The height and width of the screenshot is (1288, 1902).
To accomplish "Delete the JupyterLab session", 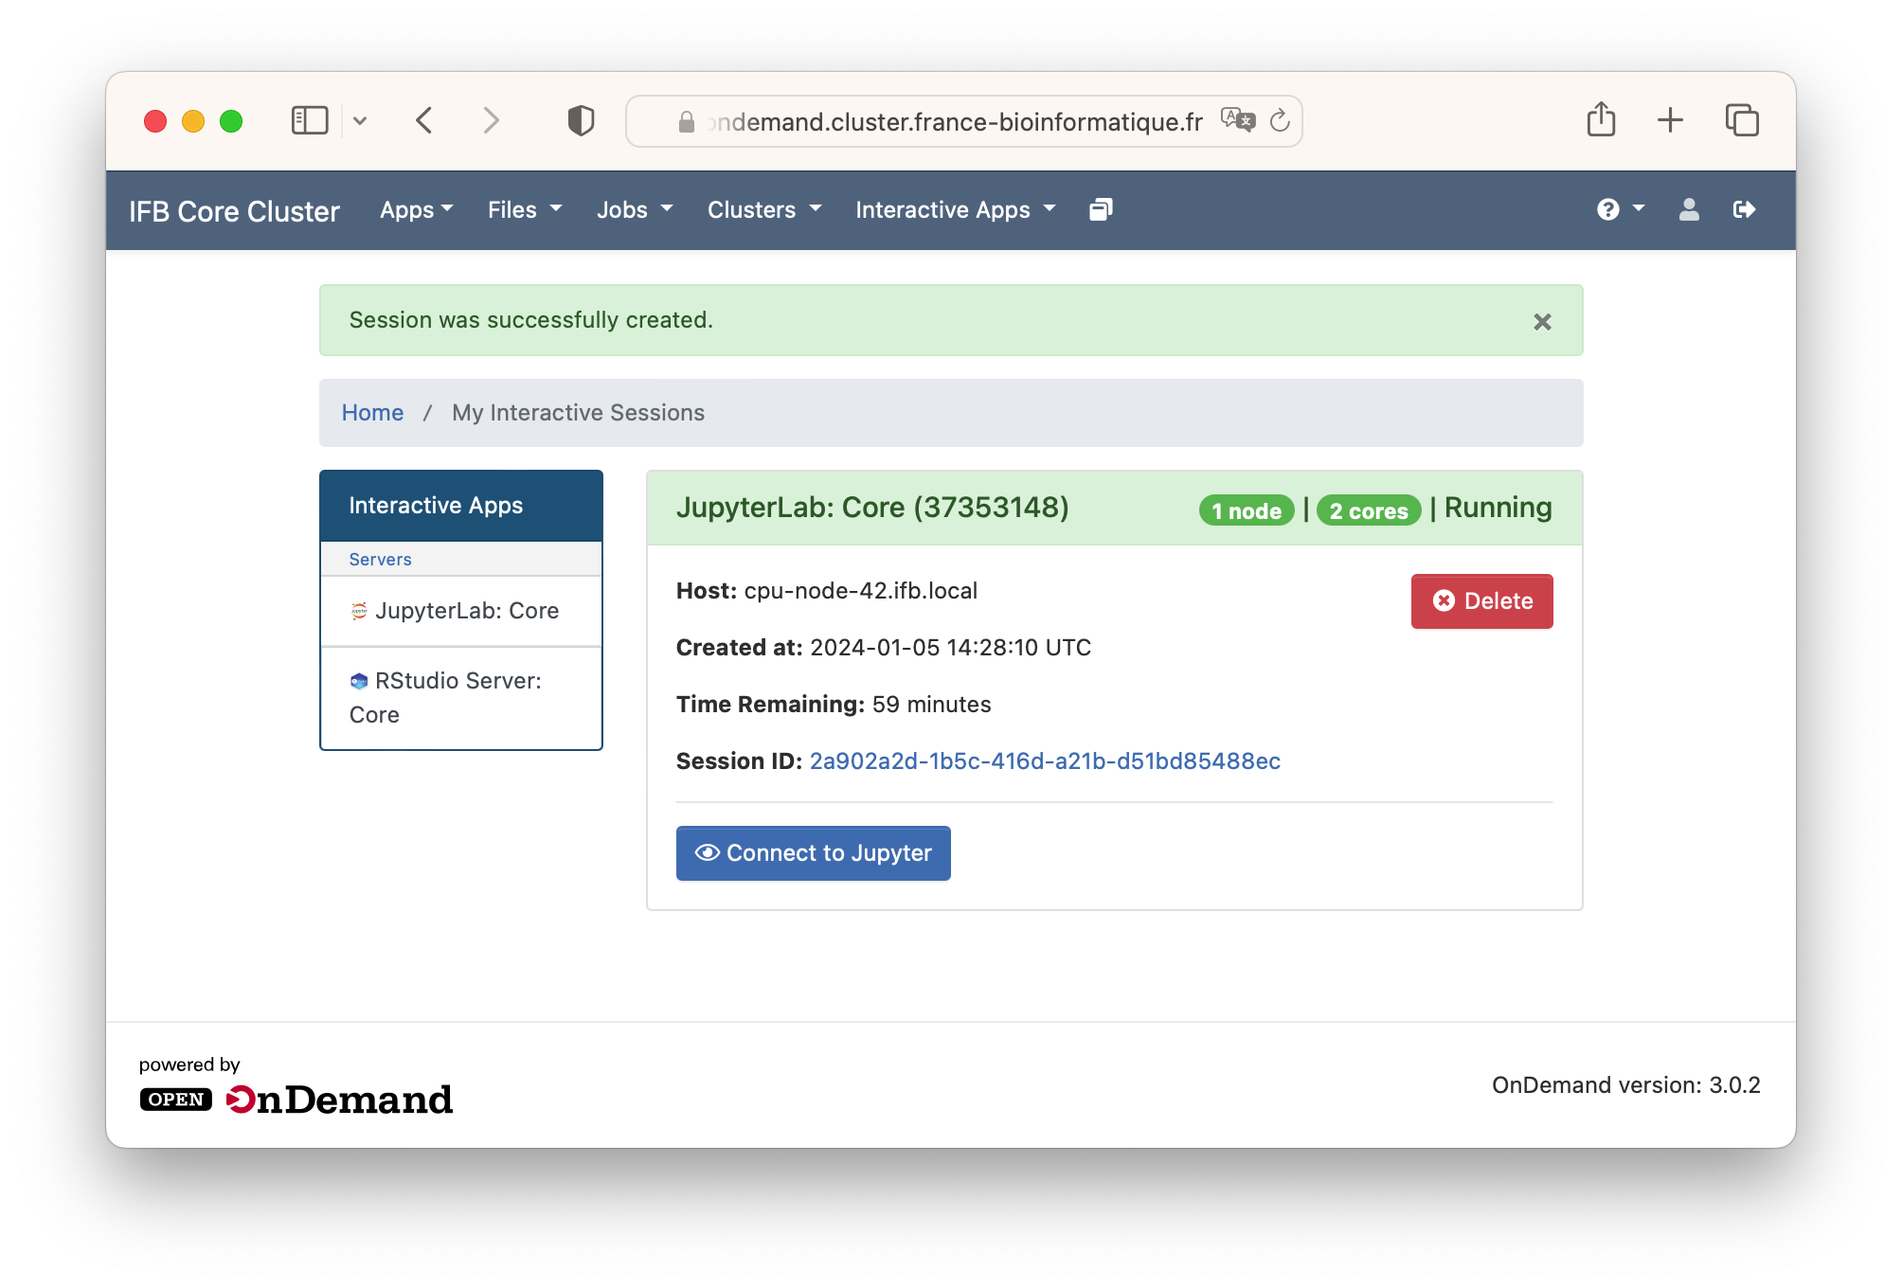I will pyautogui.click(x=1481, y=601).
